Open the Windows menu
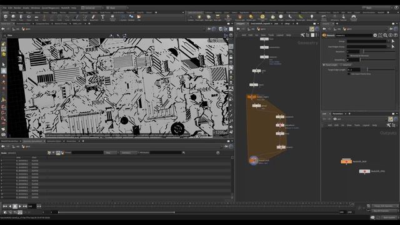 coord(36,8)
